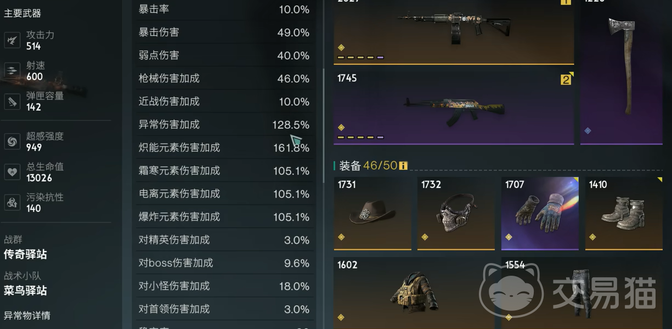Viewport: 672px width, 329px height.
Task: Select the 1602 tactical jacket equipment
Action: [x=414, y=293]
